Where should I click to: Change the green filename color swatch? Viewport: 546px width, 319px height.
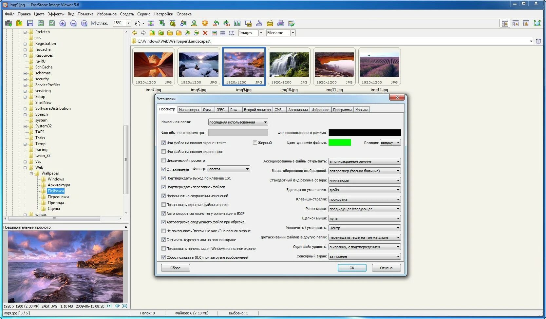(340, 142)
